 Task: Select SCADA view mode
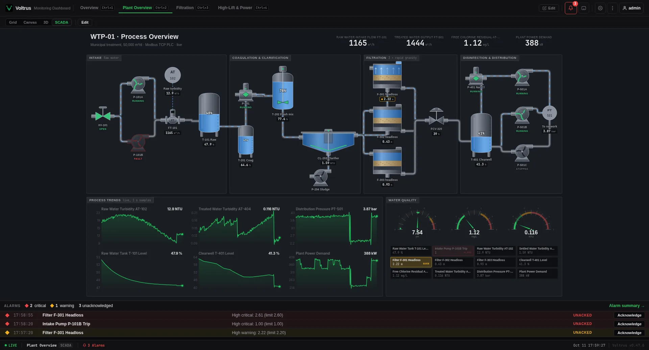(x=62, y=22)
